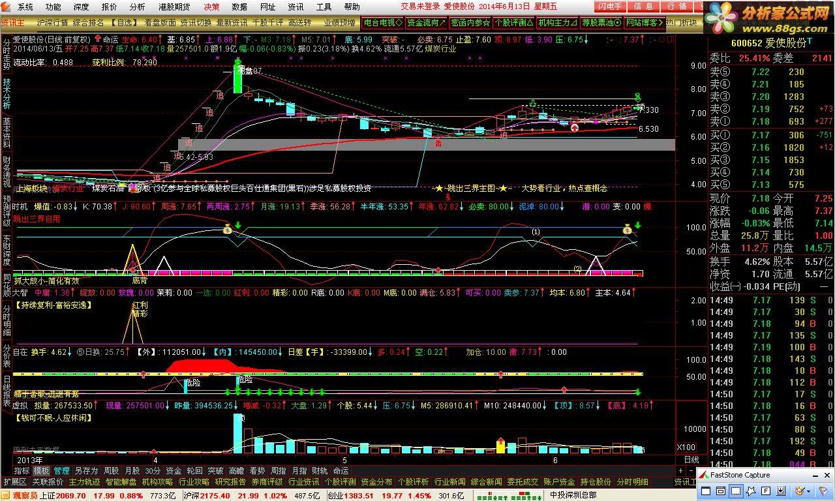
Task: Click the 管理 tab at bottom
Action: point(61,470)
